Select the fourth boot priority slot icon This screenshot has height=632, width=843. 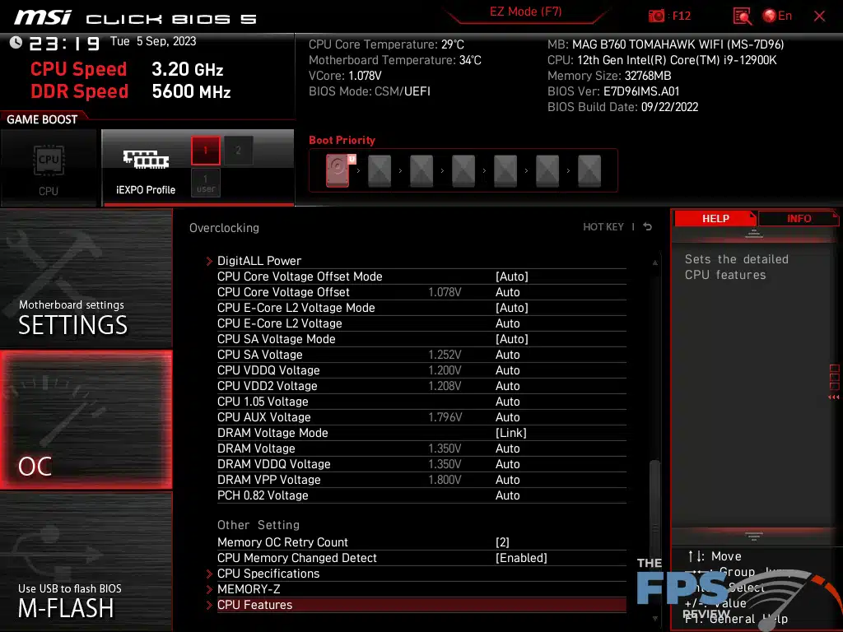pos(463,171)
